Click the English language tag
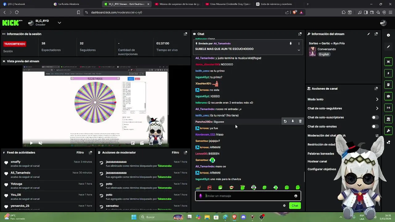Screen dimensions: 395x222 click(x=324, y=54)
